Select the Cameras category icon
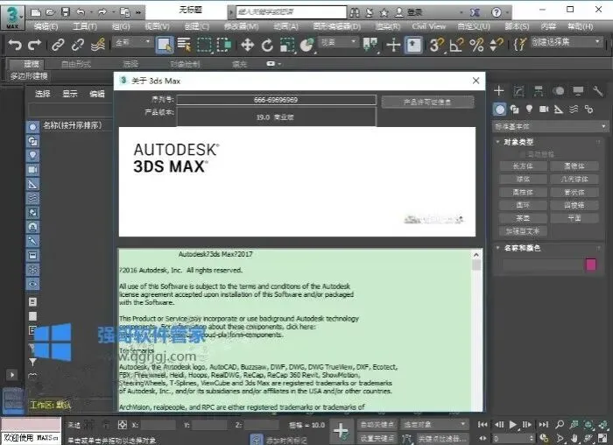This screenshot has width=613, height=445. [544, 109]
